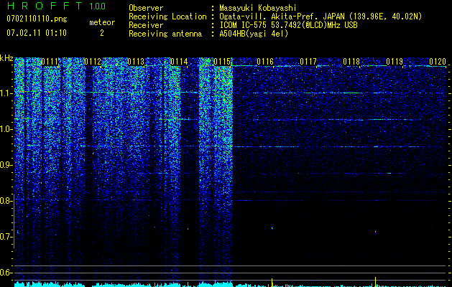The image size is (452, 287).
Task: Click the 0113 time marker
Action: (x=136, y=62)
